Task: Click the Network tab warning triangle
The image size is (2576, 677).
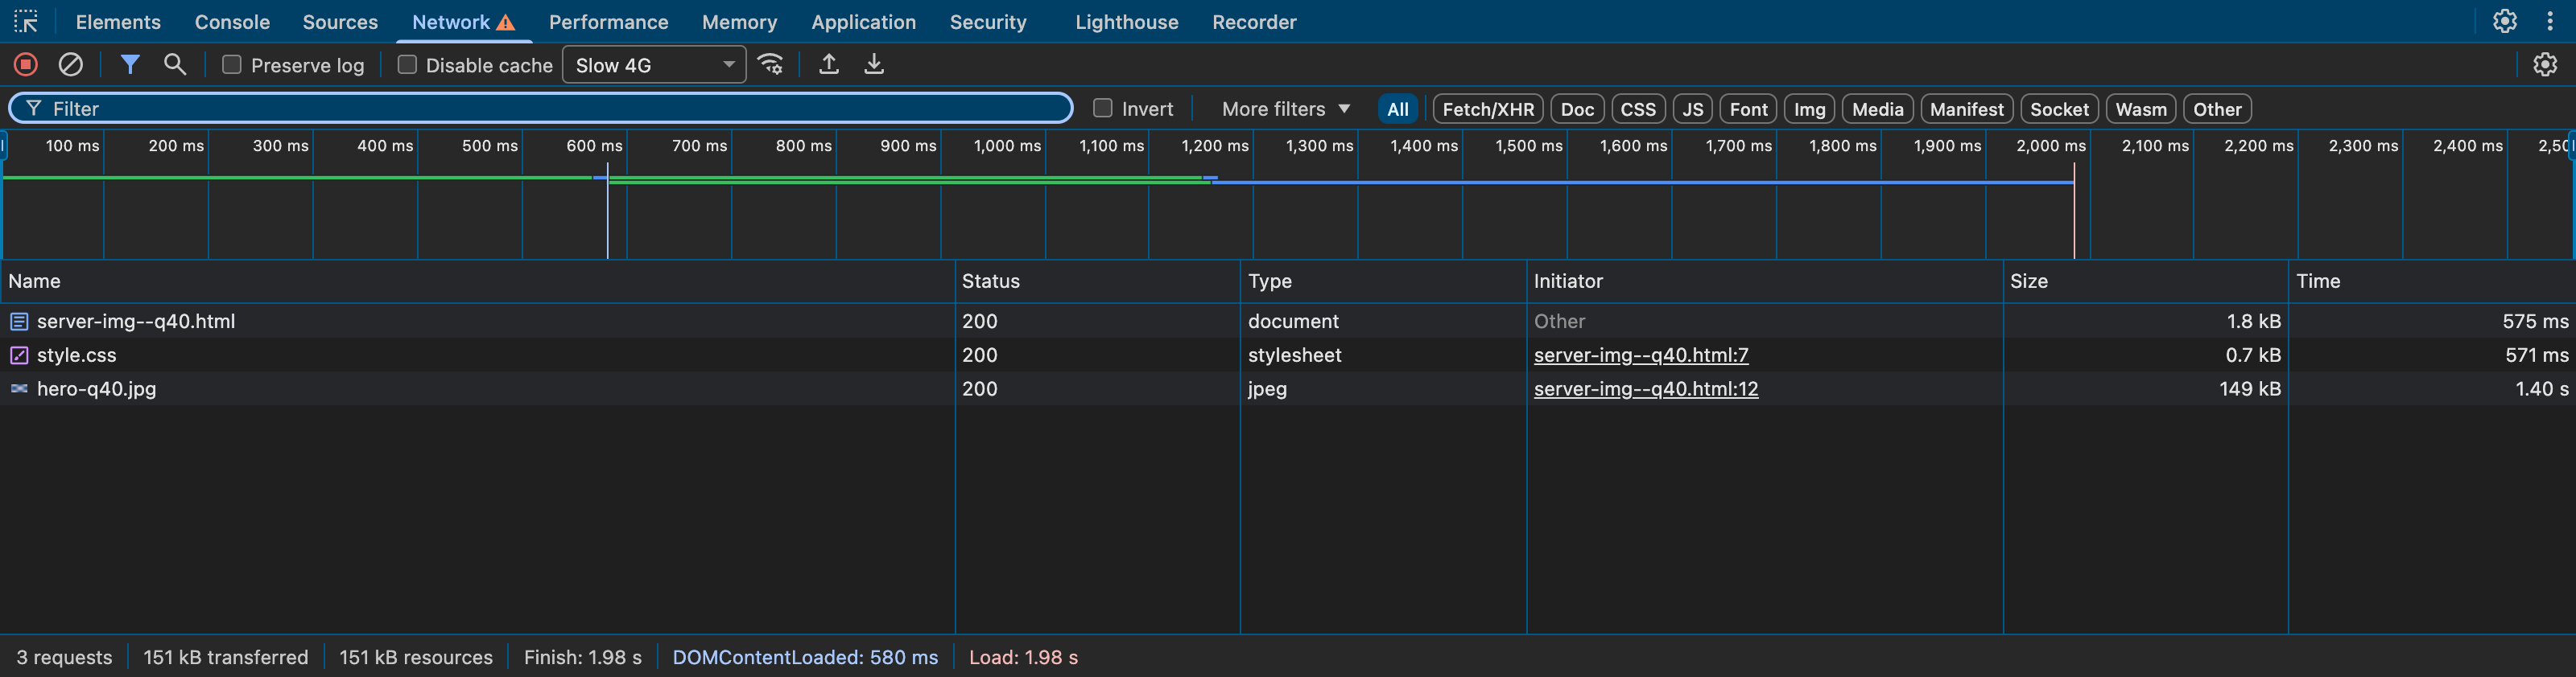Action: [506, 23]
